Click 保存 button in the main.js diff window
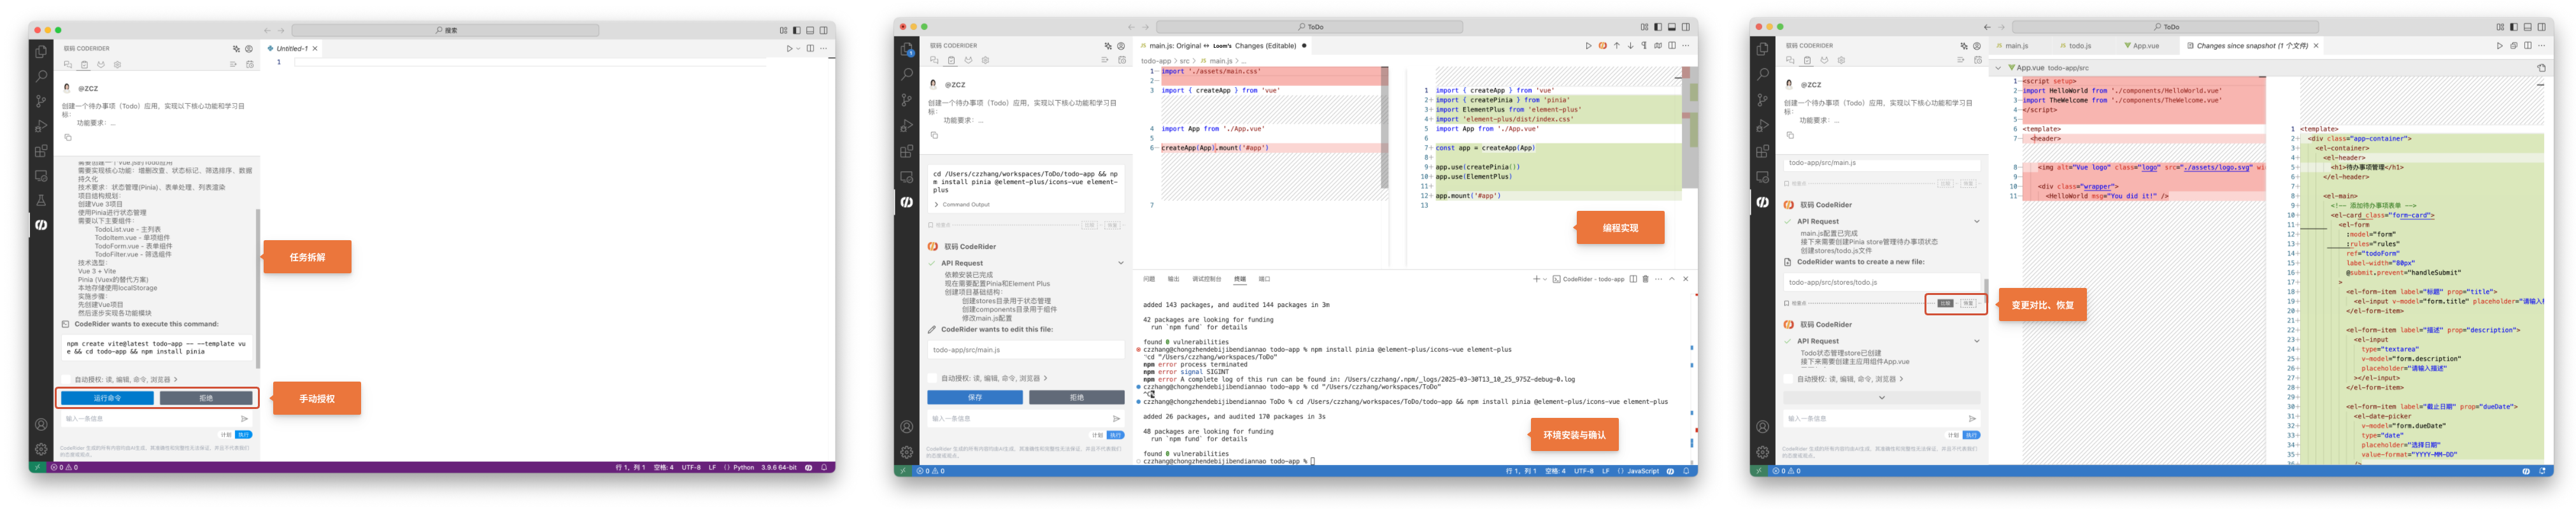Image resolution: width=2576 pixels, height=509 pixels. click(x=975, y=397)
